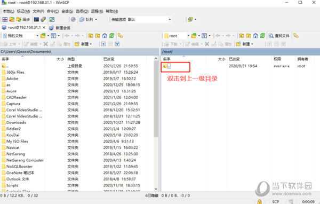Click local select files plus icon

pos(103,44)
